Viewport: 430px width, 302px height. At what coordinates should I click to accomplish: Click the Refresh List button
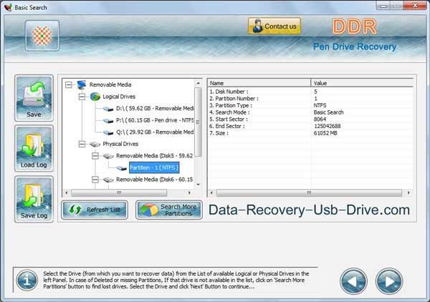pyautogui.click(x=95, y=210)
